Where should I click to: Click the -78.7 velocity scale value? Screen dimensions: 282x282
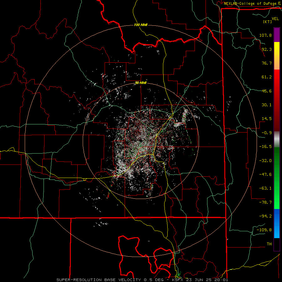click(265, 202)
